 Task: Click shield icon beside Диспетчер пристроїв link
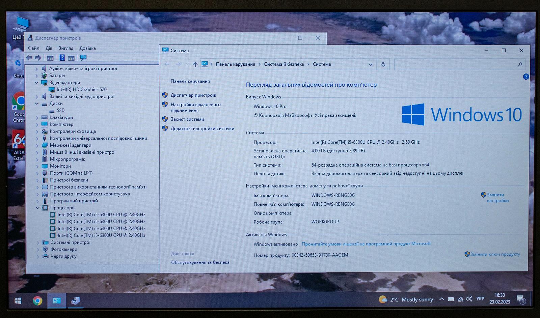(165, 95)
